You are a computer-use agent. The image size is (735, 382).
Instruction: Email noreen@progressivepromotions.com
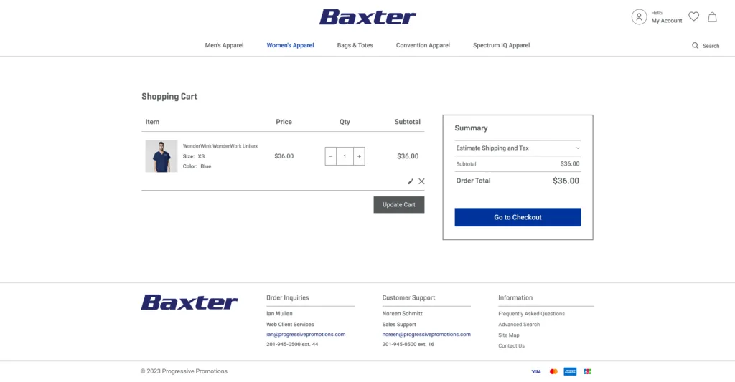coord(426,334)
